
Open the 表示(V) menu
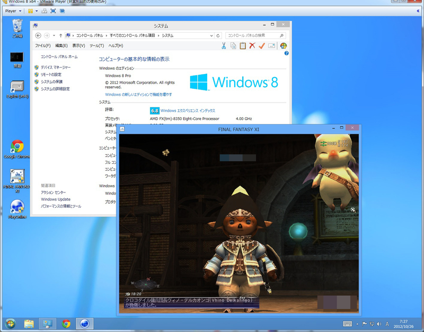(78, 45)
